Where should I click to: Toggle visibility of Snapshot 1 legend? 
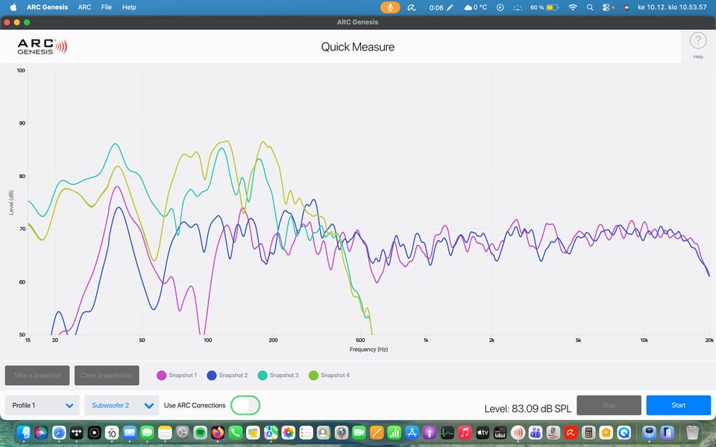[x=177, y=375]
